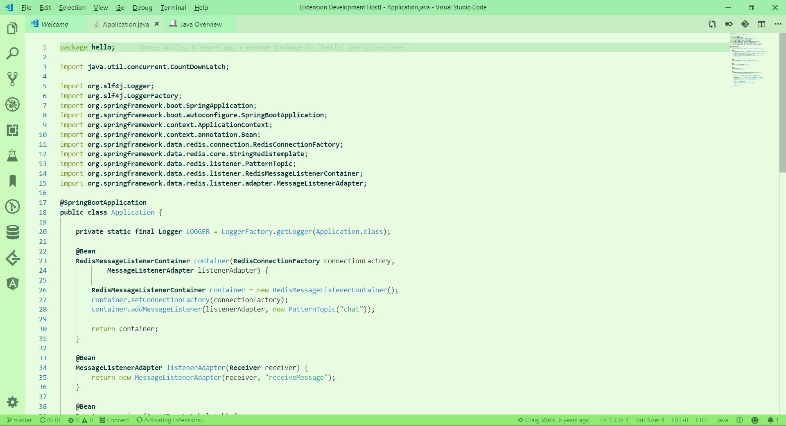Click line number 18 in gutter
Viewport: 786px width, 426px height.
coord(43,213)
